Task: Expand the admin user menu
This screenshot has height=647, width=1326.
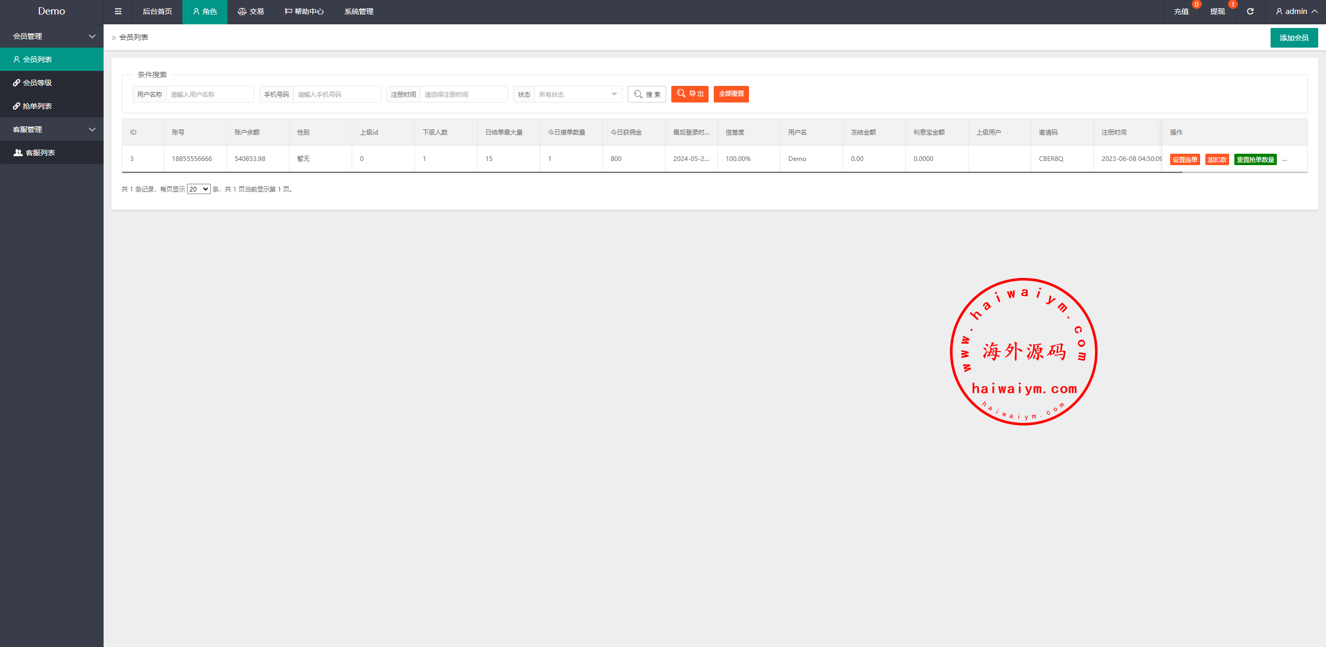Action: (1296, 11)
